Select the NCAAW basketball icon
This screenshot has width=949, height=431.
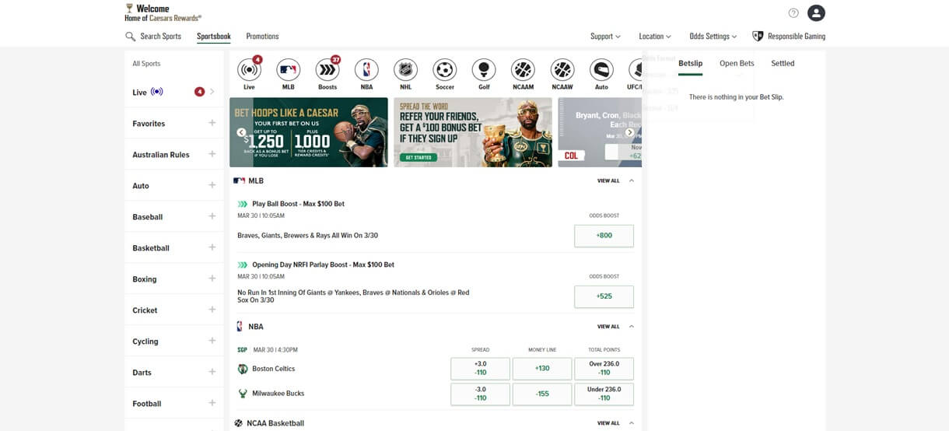click(562, 70)
